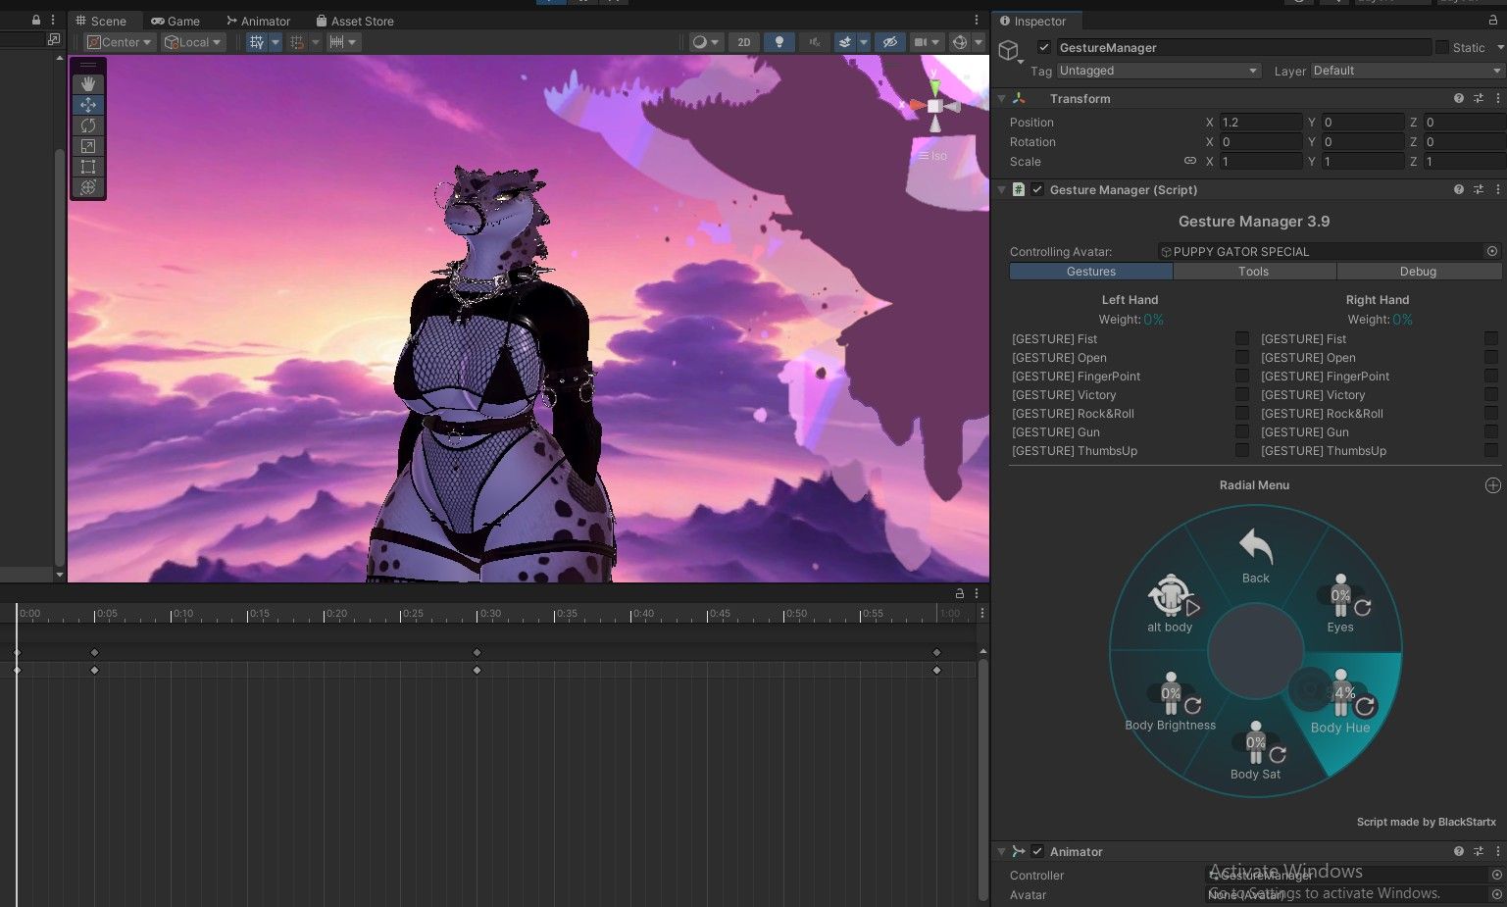Open Gesture Manager script presets icon
This screenshot has height=907, width=1507.
pyautogui.click(x=1479, y=190)
